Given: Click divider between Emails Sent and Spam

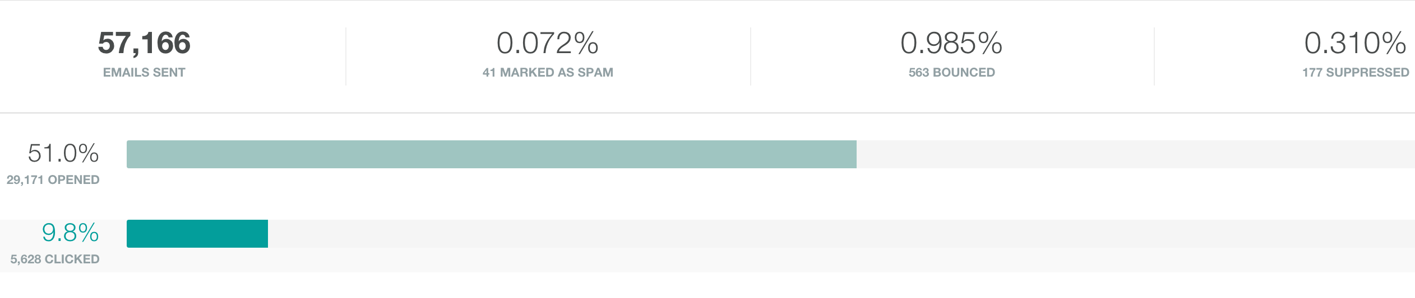Looking at the screenshot, I should point(346,56).
